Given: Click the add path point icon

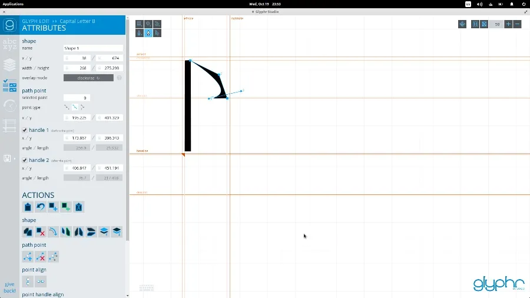Looking at the screenshot, I should [28, 257].
